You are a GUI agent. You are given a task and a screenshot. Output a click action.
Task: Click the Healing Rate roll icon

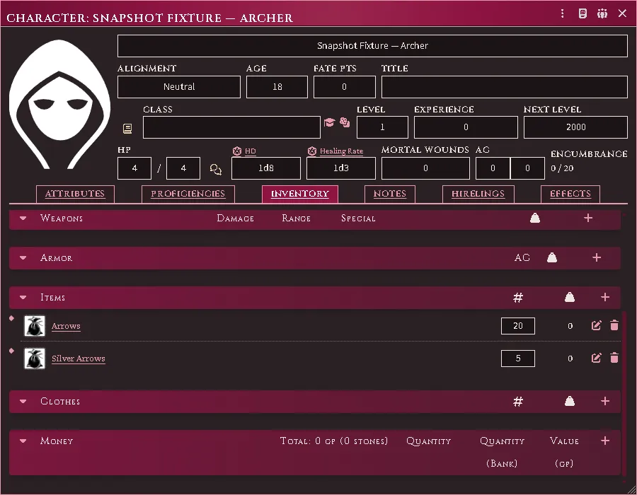(312, 151)
